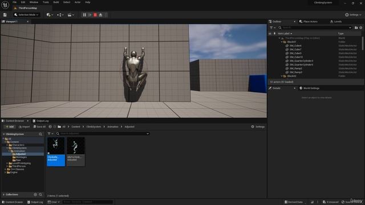Expand the LevelPrototyping folder
Screen dimensions: 365x205
(x=7, y=163)
